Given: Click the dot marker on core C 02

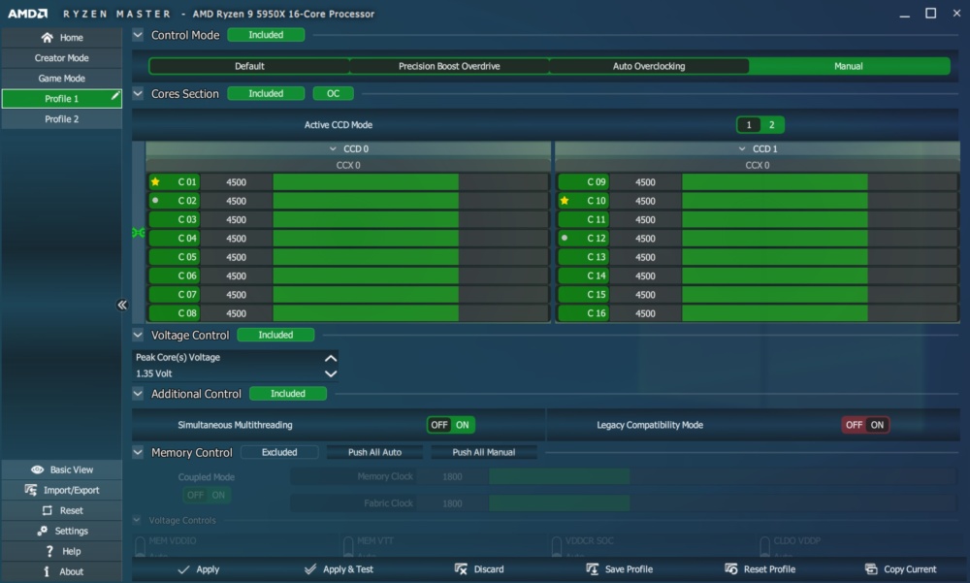Looking at the screenshot, I should point(155,201).
